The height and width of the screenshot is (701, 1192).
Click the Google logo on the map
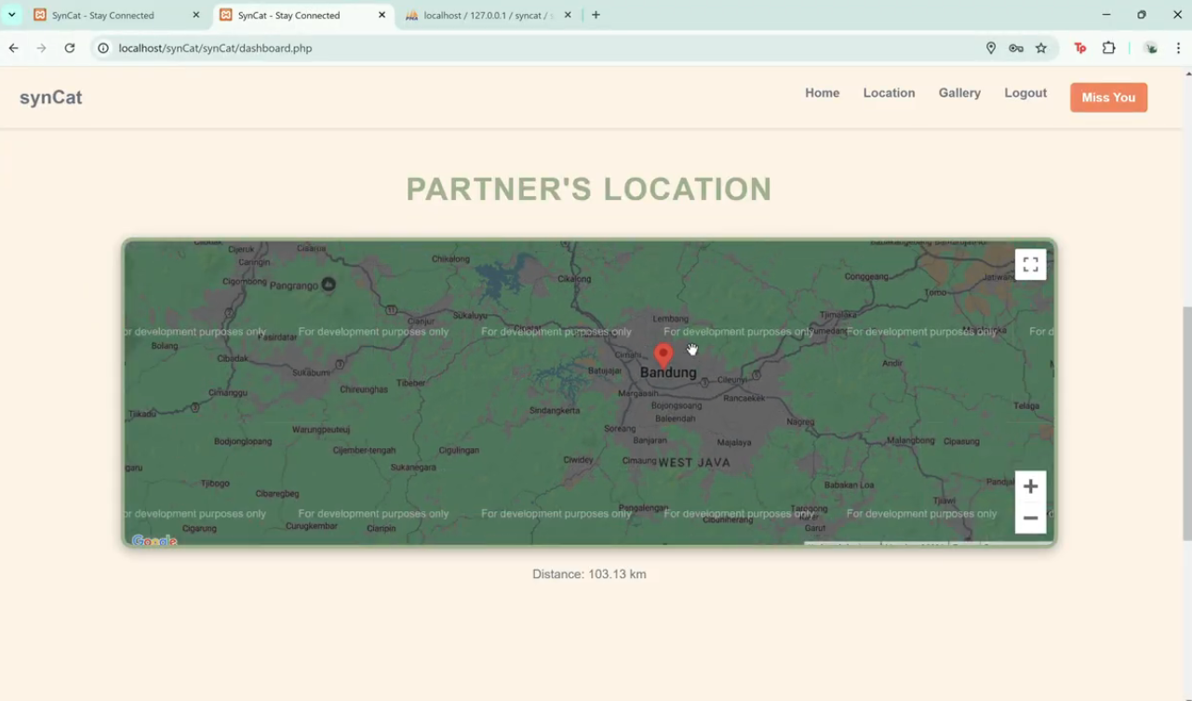click(154, 540)
